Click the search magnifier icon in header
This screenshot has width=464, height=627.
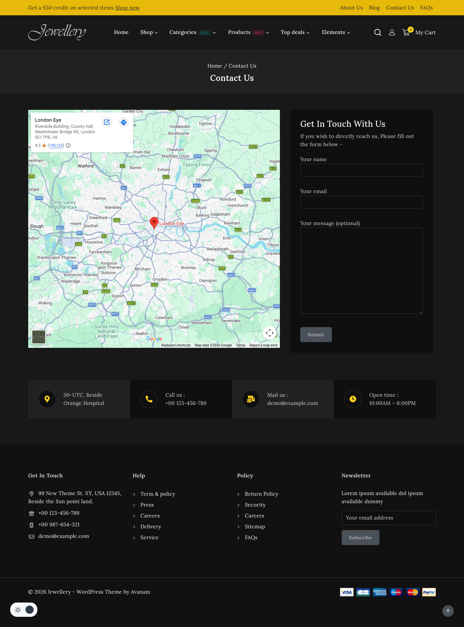click(x=377, y=32)
